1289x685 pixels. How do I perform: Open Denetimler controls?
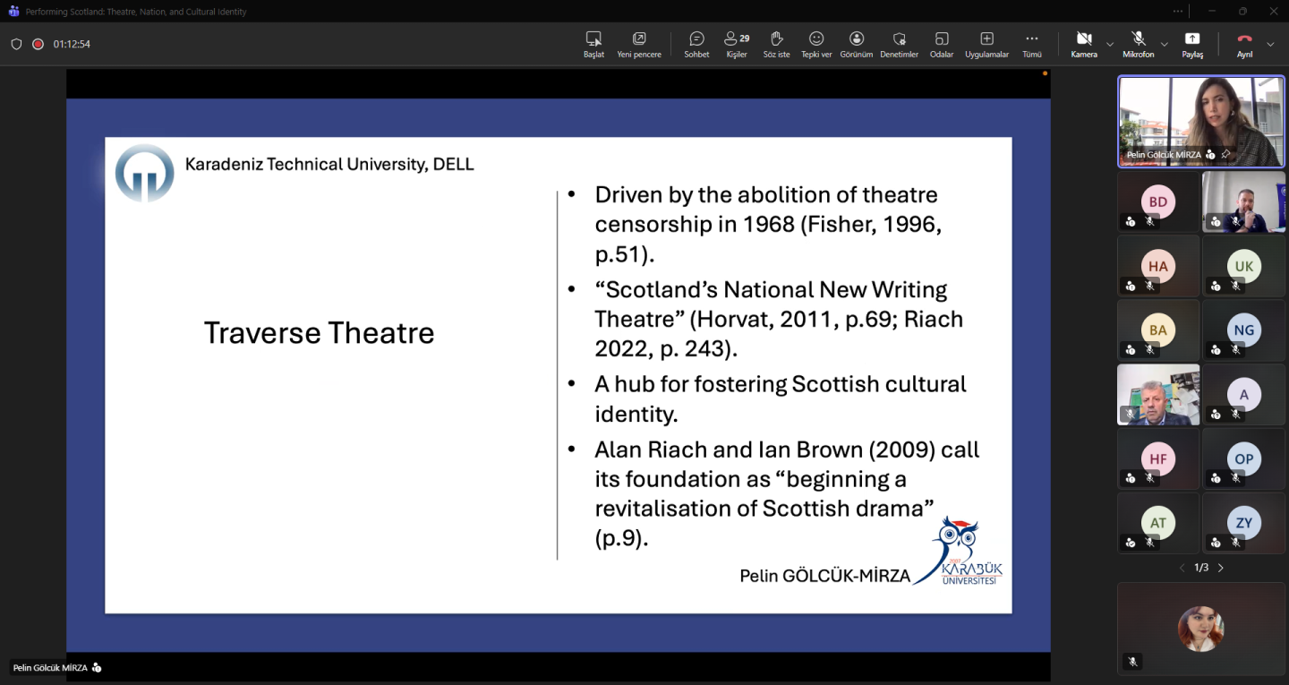click(x=899, y=44)
